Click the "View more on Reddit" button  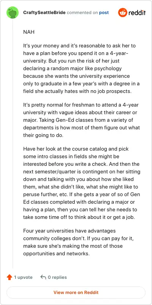pyautogui.click(x=76, y=292)
